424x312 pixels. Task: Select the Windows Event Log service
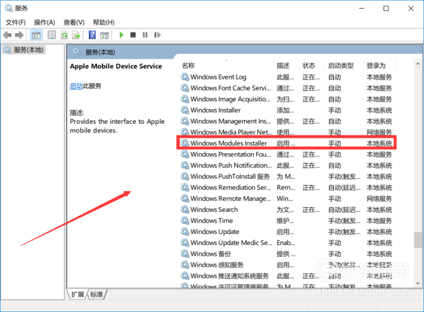(x=287, y=77)
